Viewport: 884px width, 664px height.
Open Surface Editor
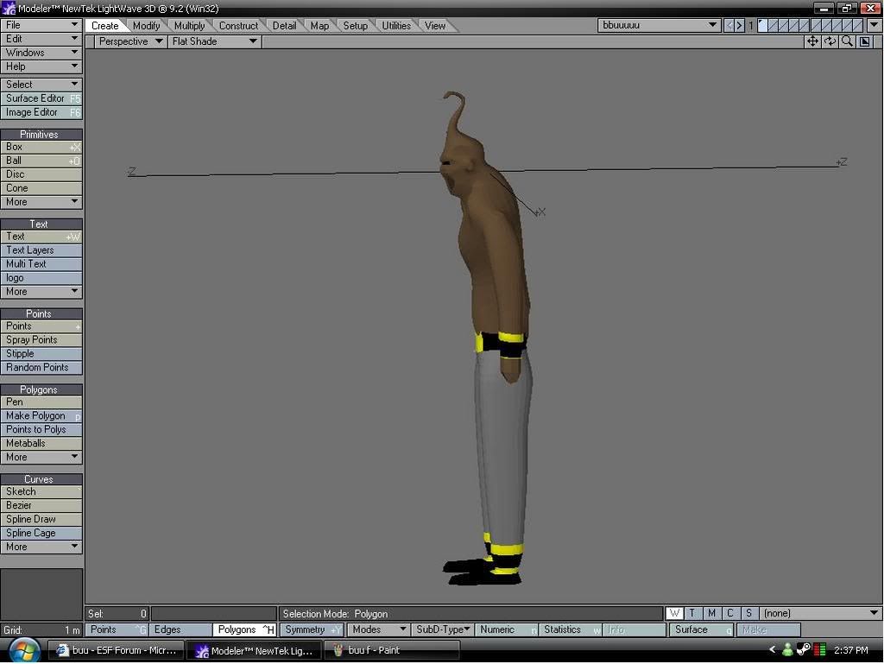[41, 98]
